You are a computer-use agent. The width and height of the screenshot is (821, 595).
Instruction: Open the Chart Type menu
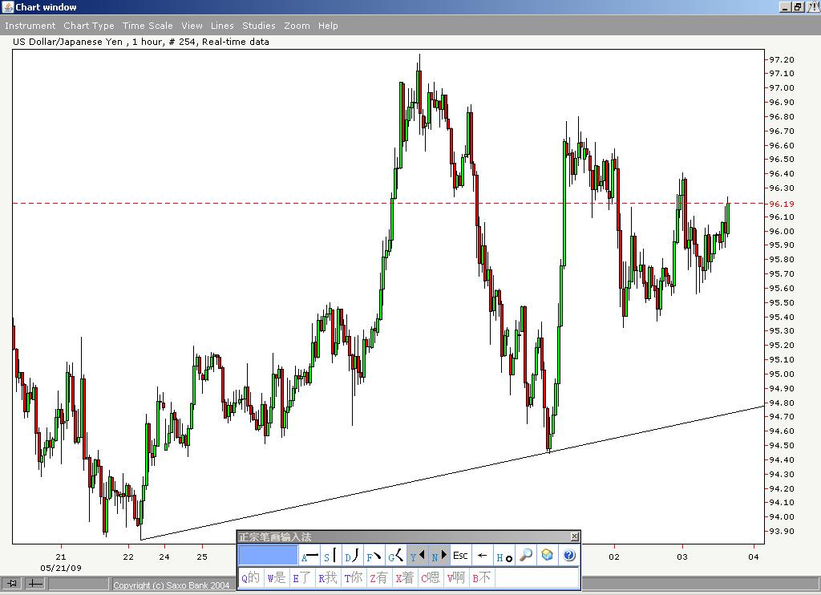pos(89,26)
